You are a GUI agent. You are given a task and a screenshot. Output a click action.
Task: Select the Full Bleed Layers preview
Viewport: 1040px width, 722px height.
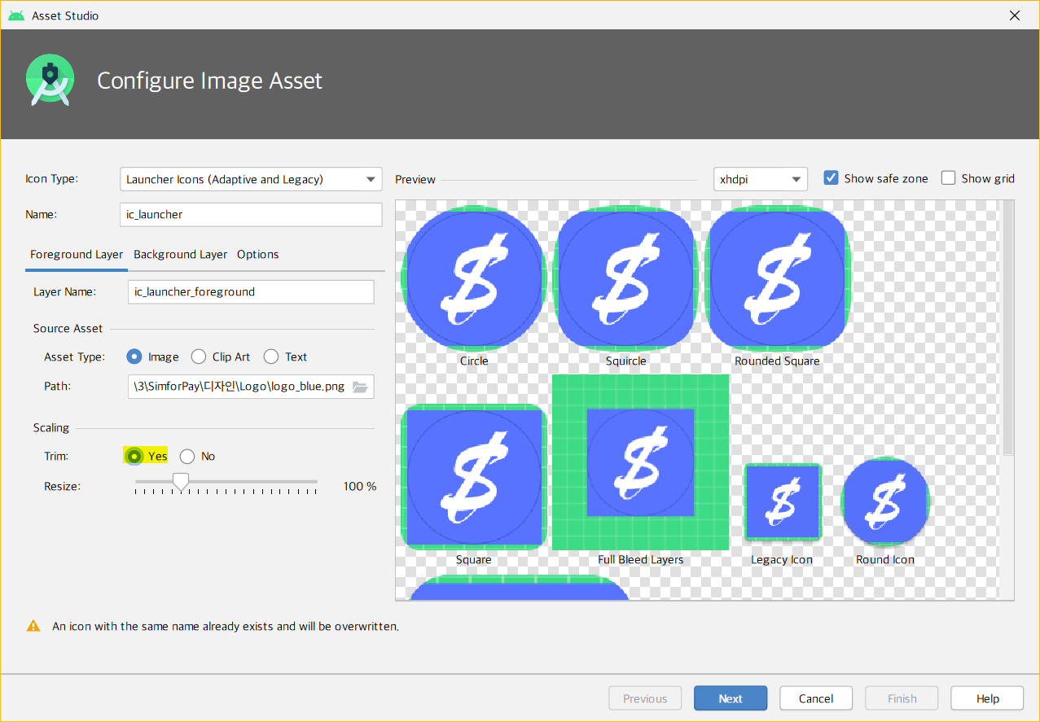[640, 462]
